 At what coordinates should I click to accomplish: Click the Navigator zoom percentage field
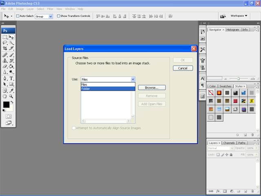[215, 78]
